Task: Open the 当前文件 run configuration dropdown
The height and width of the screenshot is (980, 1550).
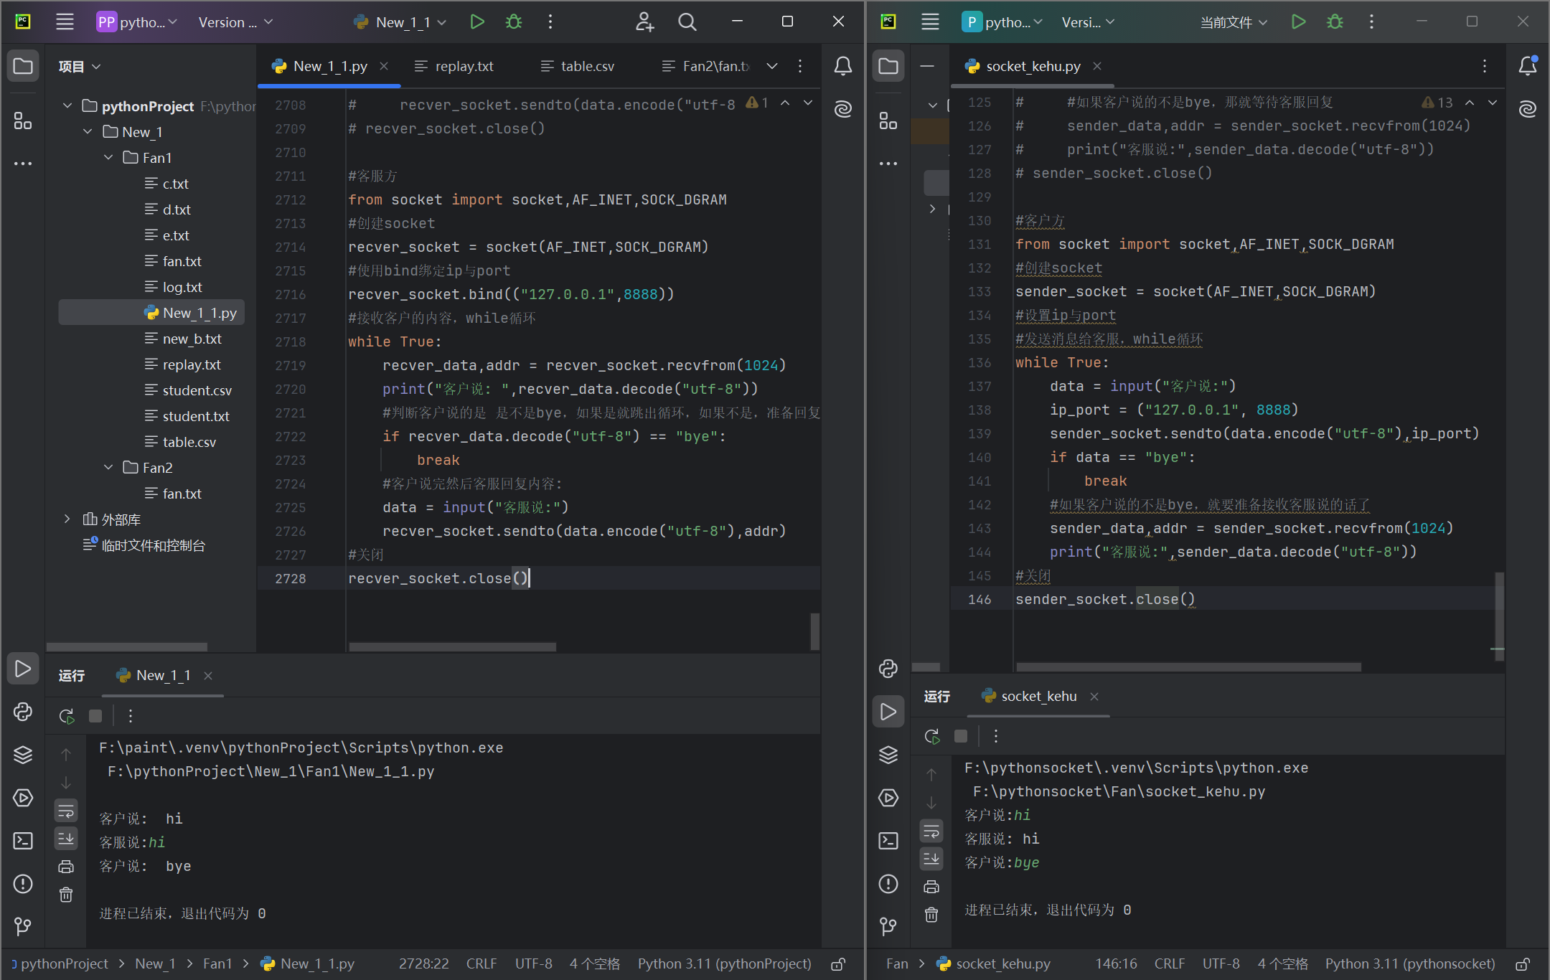Action: 1233,22
